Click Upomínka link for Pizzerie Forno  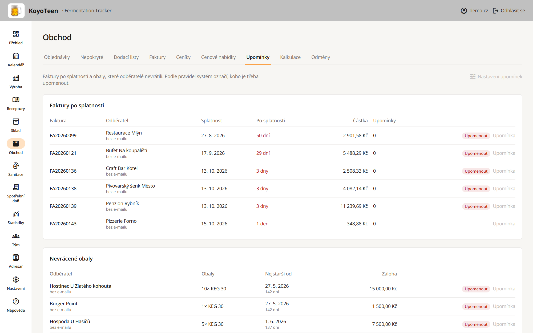(504, 224)
